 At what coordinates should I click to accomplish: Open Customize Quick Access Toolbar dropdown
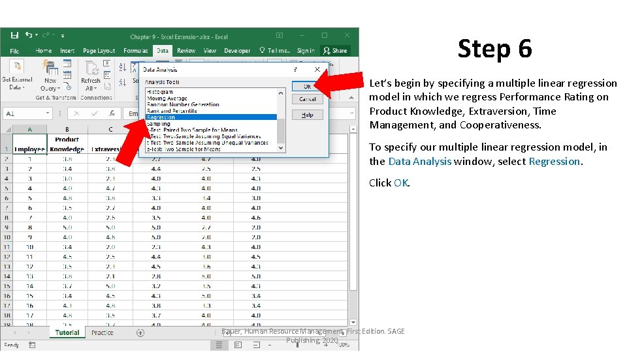(63, 35)
